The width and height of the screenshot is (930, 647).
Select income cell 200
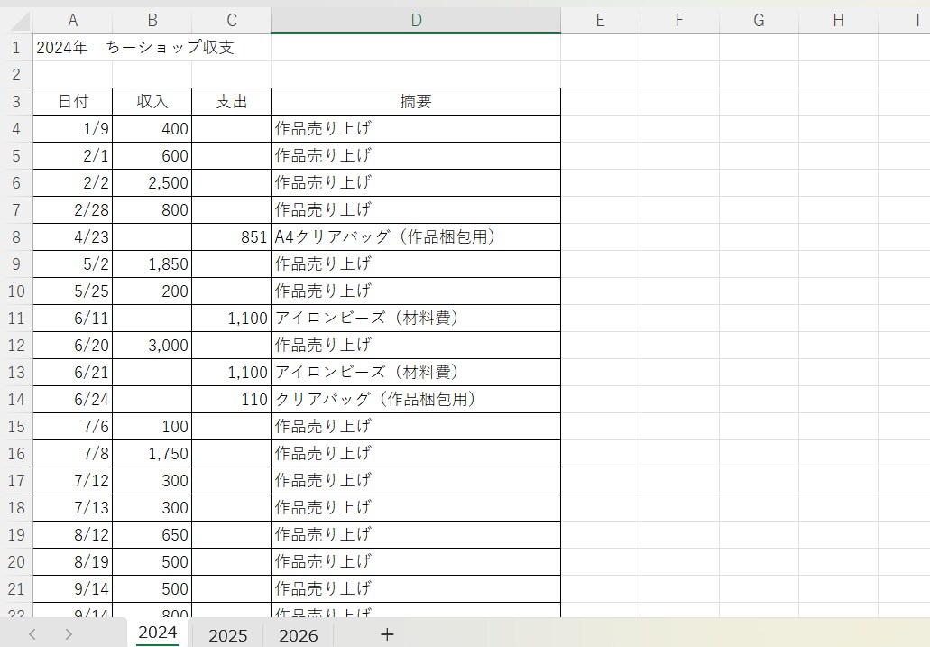[152, 291]
